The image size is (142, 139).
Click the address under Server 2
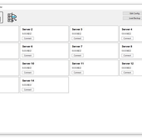click(27, 34)
